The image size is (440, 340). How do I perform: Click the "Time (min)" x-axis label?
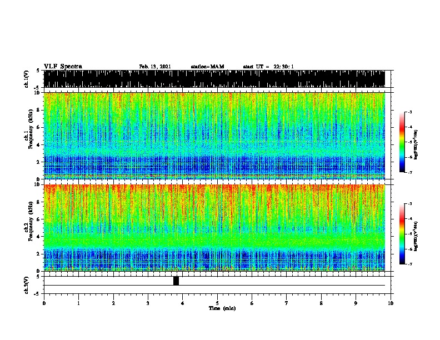click(x=222, y=308)
